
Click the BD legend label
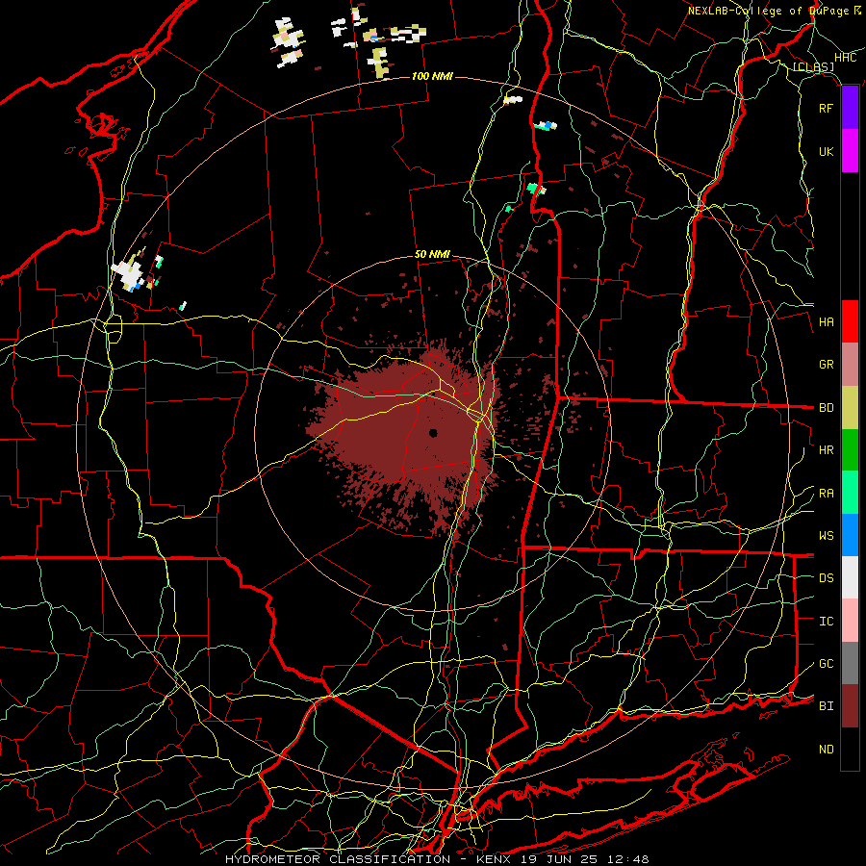coord(826,408)
